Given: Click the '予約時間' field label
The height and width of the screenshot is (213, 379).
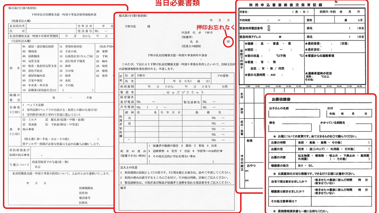Looking at the screenshot, I should [x=245, y=20].
